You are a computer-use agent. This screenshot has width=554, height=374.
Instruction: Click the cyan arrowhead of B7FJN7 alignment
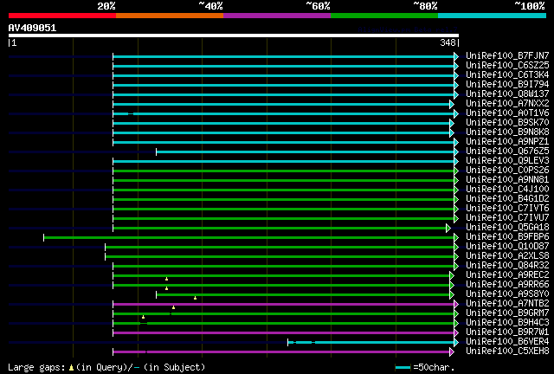pos(456,56)
